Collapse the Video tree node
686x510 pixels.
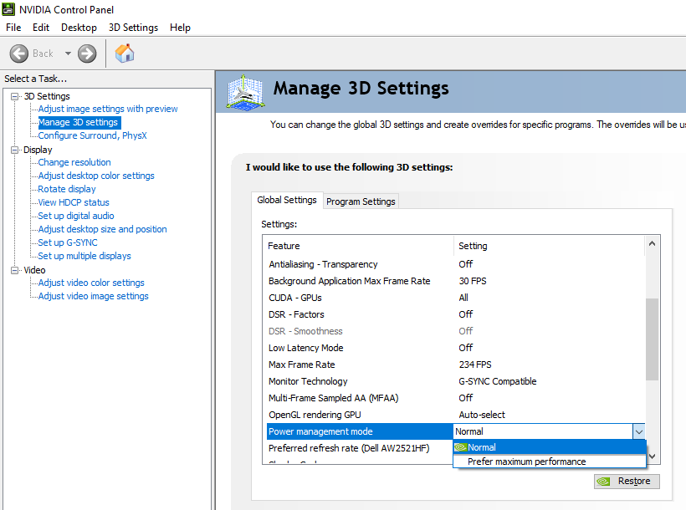[x=15, y=270]
